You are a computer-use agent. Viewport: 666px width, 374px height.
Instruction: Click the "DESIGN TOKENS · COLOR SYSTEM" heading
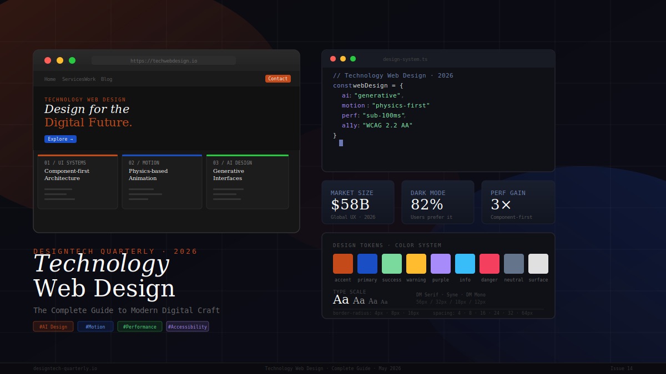pyautogui.click(x=387, y=245)
